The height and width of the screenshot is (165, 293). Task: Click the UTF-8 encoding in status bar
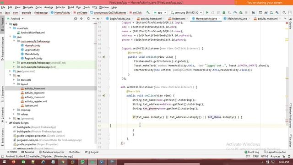tap(265, 156)
